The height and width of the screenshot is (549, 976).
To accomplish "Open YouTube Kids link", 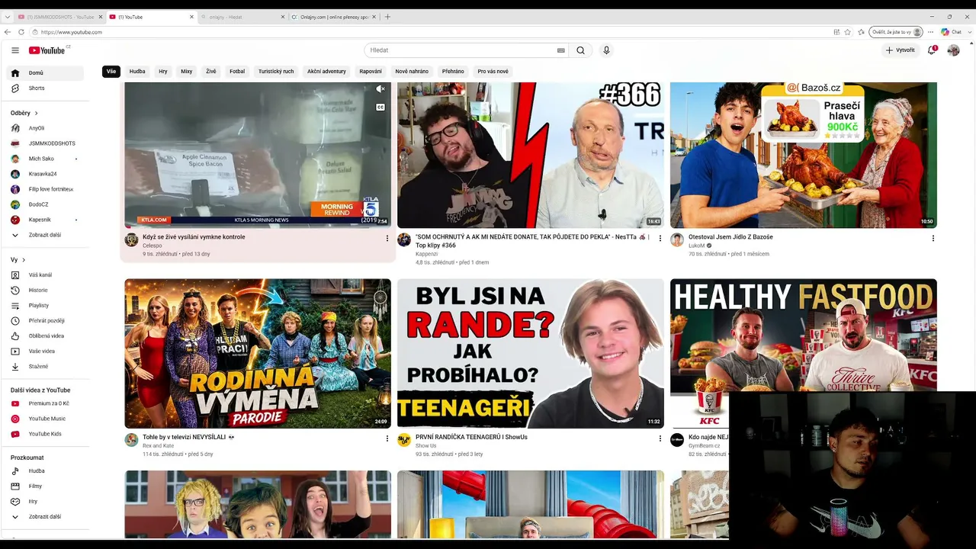I will [x=45, y=434].
